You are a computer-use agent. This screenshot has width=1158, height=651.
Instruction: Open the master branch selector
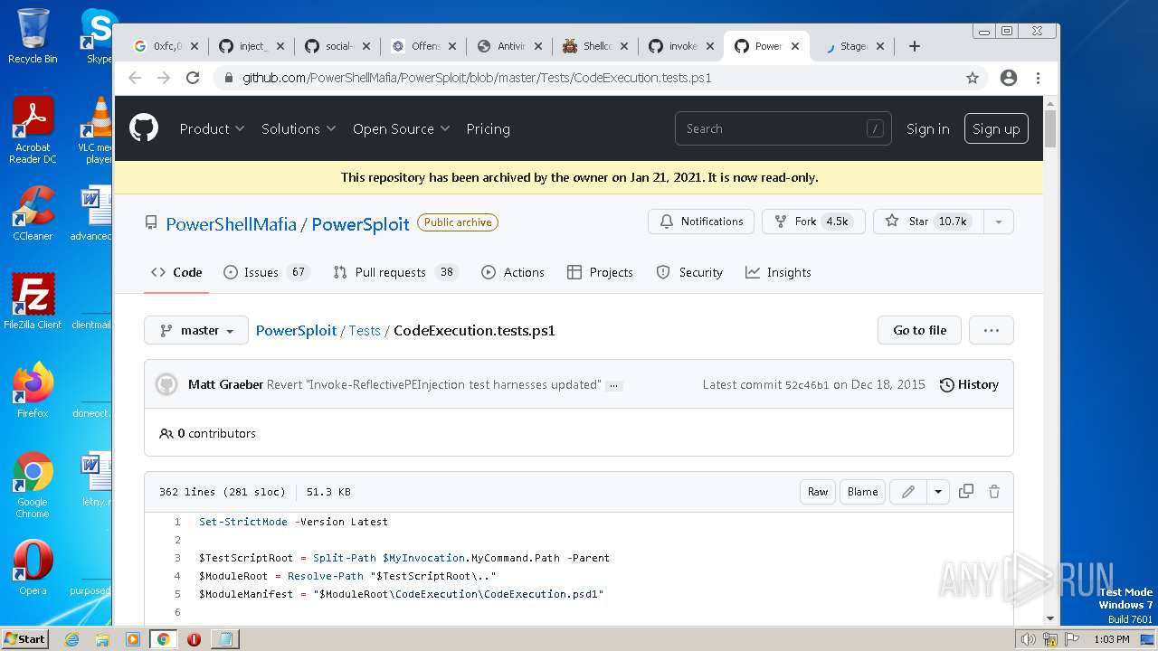pyautogui.click(x=196, y=330)
